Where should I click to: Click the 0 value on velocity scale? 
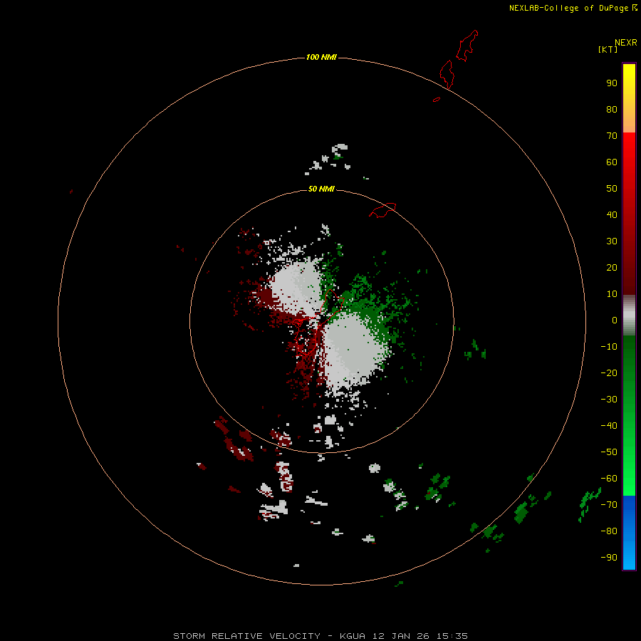tap(615, 320)
